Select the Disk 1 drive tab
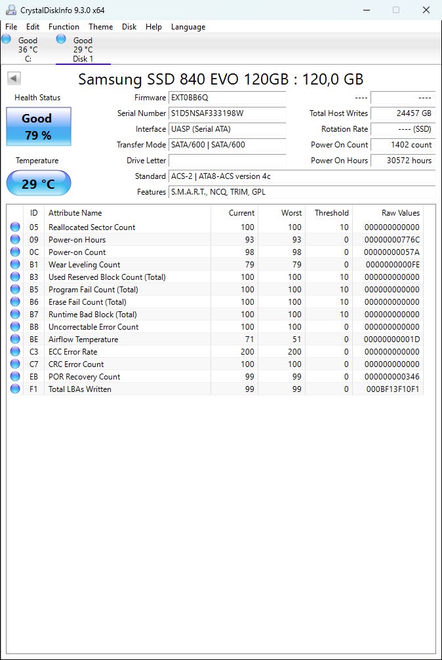 pyautogui.click(x=83, y=49)
